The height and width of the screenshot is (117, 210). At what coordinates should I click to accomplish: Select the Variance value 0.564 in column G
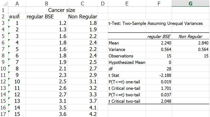click(190, 49)
